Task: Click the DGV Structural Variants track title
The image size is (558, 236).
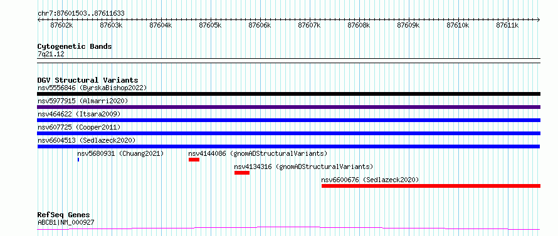Action: (x=88, y=80)
